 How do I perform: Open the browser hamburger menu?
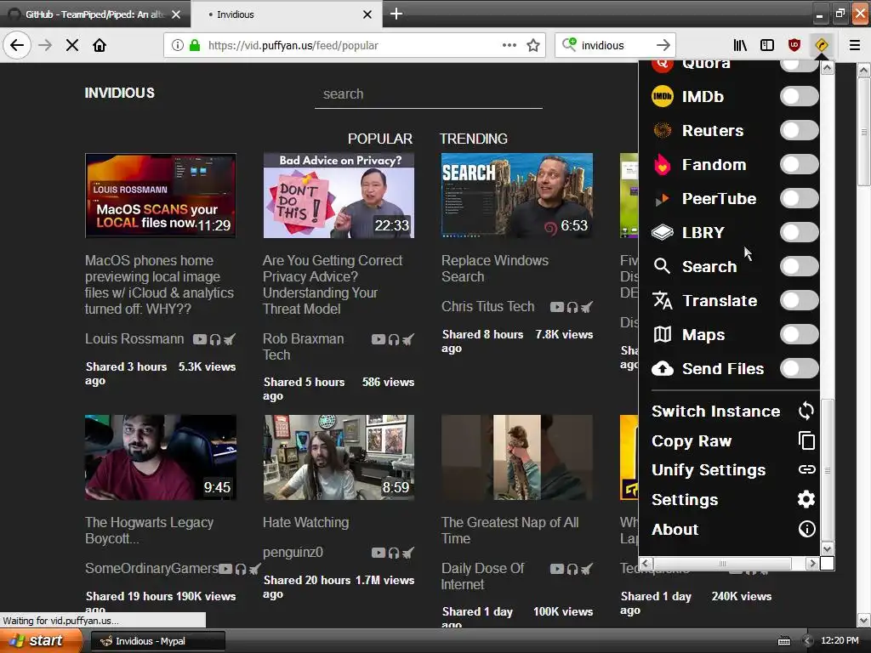coord(855,45)
